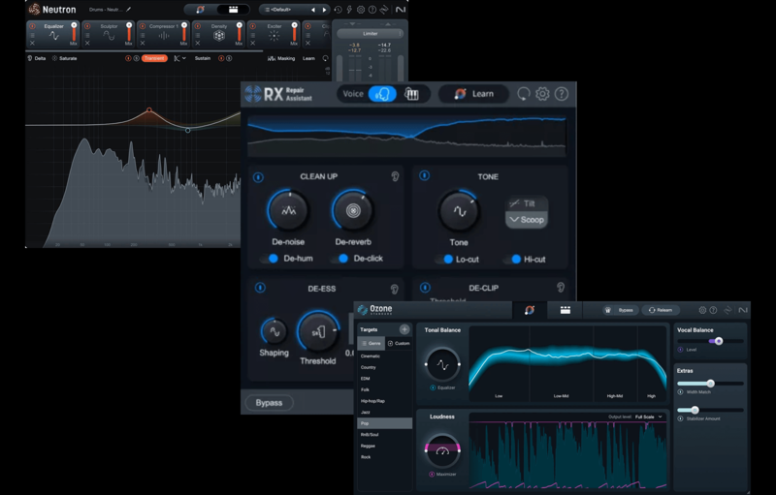Open Neutron's Default preset list
776x495 pixels.
280,10
